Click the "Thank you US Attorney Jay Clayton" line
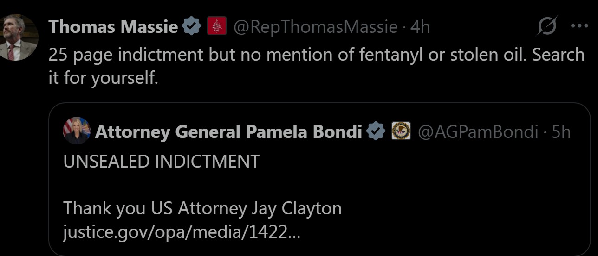This screenshot has width=598, height=256. tap(202, 208)
